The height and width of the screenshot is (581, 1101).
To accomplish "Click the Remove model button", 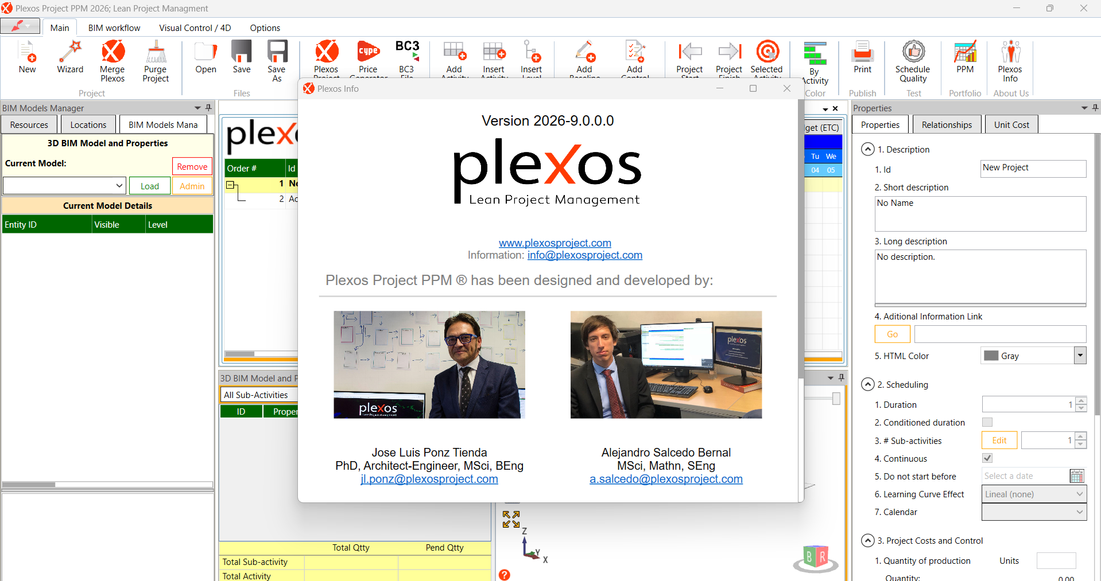I will pyautogui.click(x=192, y=166).
